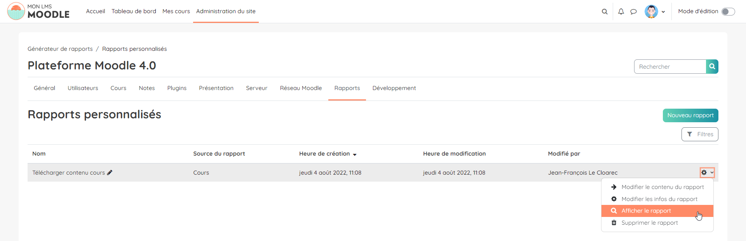The width and height of the screenshot is (746, 241).
Task: Click the teal search submit button
Action: (x=712, y=67)
